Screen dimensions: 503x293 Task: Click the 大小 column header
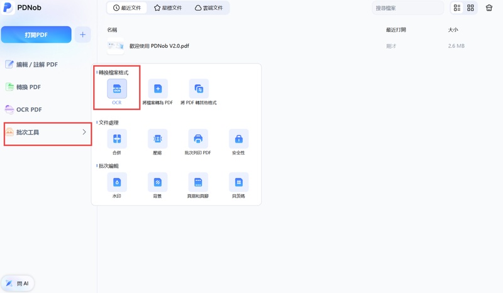pos(453,30)
